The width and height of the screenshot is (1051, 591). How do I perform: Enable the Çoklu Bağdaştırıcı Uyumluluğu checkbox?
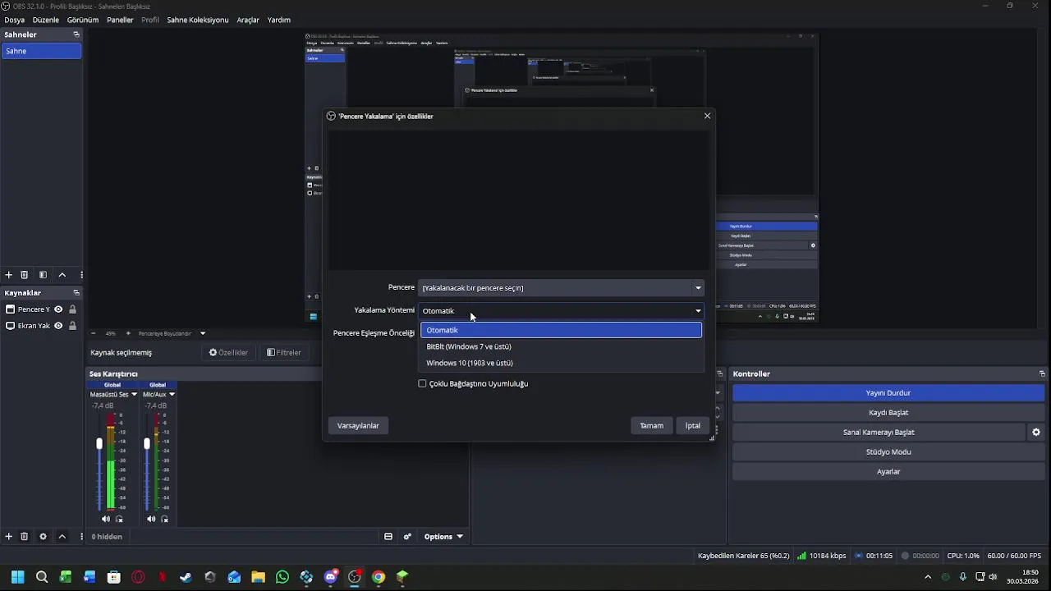click(423, 383)
